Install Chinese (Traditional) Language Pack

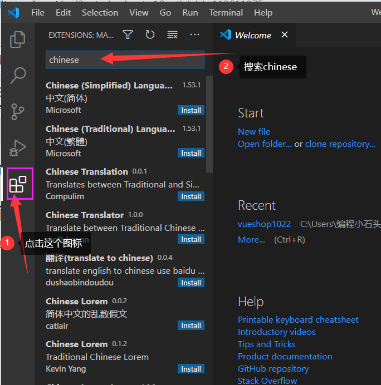[x=191, y=153]
